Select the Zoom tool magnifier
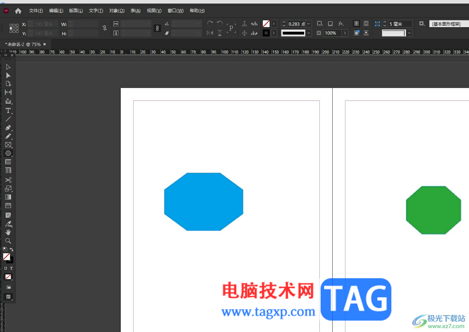 pyautogui.click(x=8, y=241)
